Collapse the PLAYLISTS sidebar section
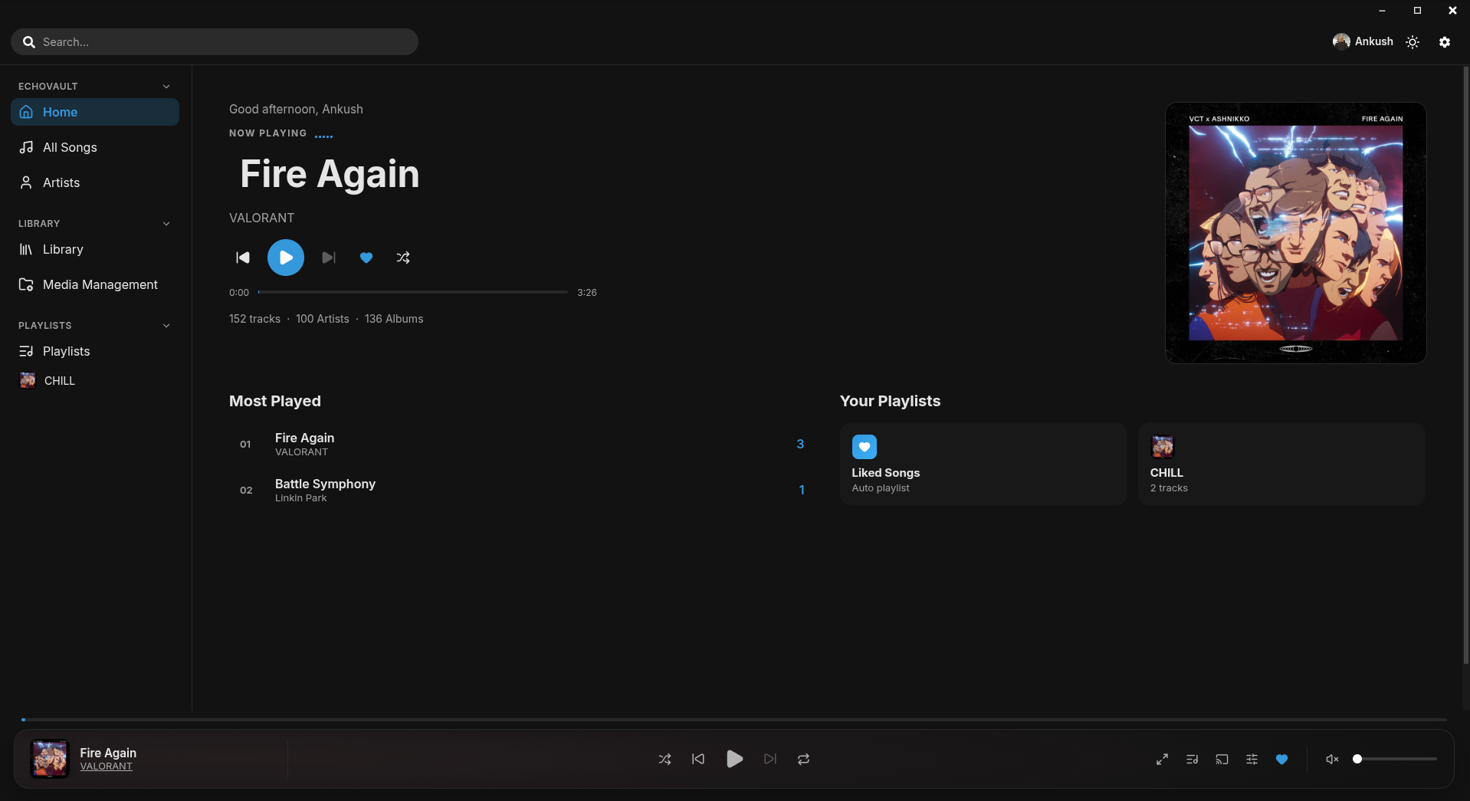1470x801 pixels. pyautogui.click(x=166, y=326)
